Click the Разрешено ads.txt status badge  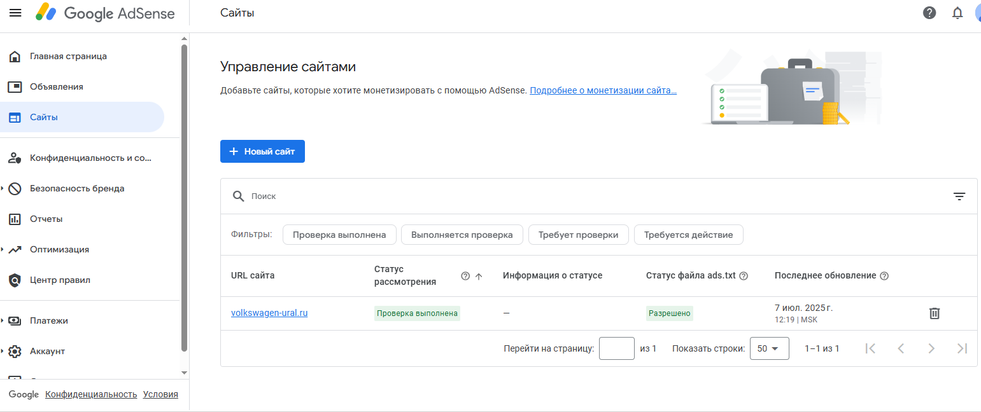tap(670, 313)
